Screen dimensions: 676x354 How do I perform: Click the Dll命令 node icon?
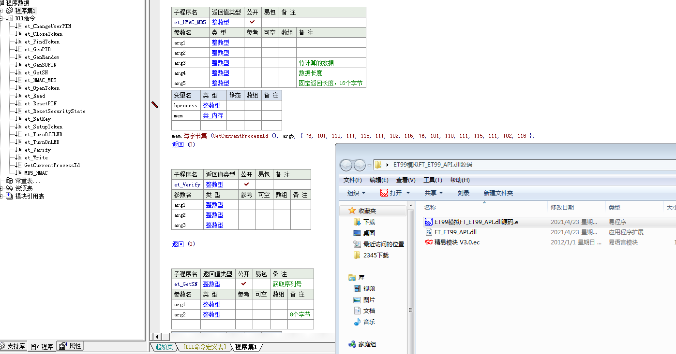pos(10,18)
